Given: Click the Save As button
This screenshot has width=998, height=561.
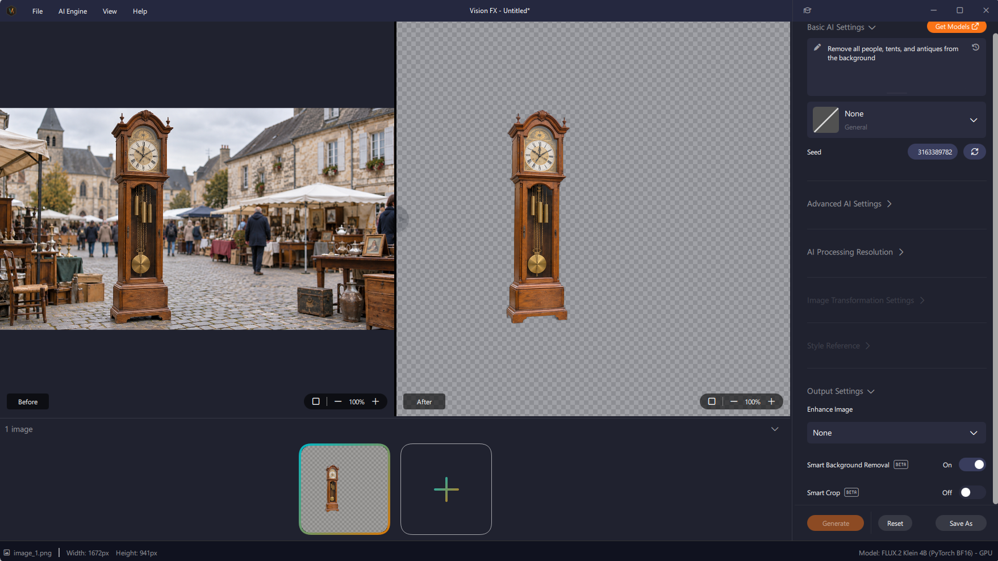Looking at the screenshot, I should tap(961, 523).
